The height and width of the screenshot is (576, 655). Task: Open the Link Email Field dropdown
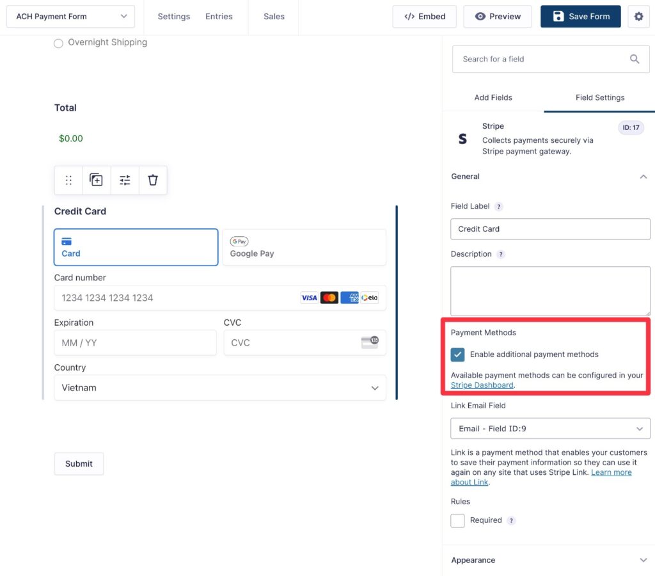(550, 428)
